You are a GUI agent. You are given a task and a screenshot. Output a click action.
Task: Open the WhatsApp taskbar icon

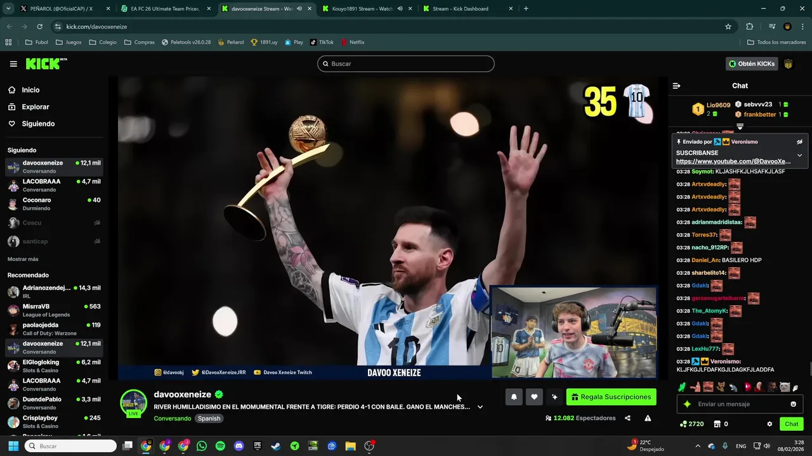tap(202, 446)
